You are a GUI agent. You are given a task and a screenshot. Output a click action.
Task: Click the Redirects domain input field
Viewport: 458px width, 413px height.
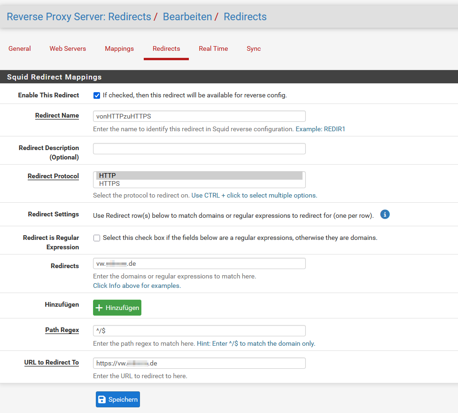click(199, 263)
